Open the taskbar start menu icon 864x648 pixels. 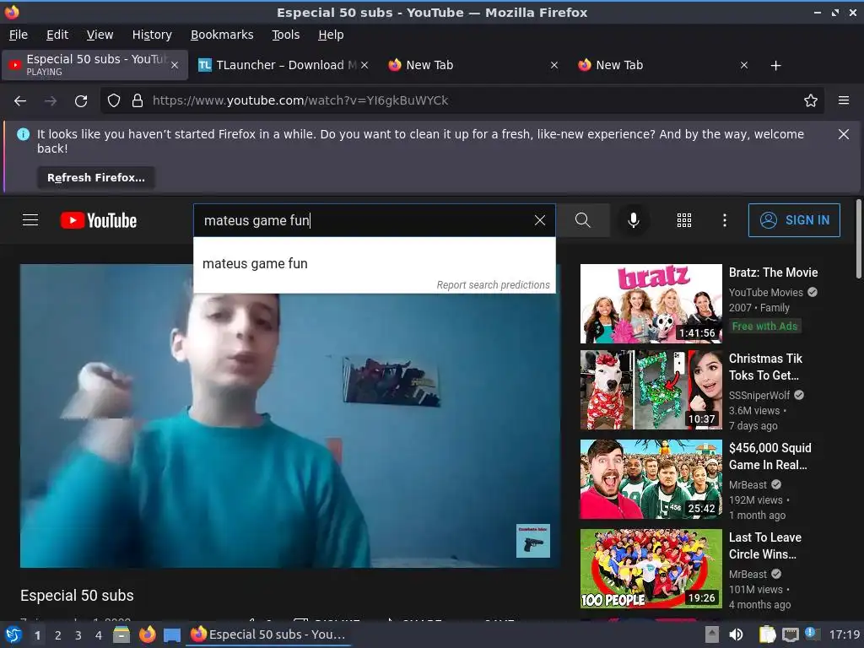click(x=13, y=634)
